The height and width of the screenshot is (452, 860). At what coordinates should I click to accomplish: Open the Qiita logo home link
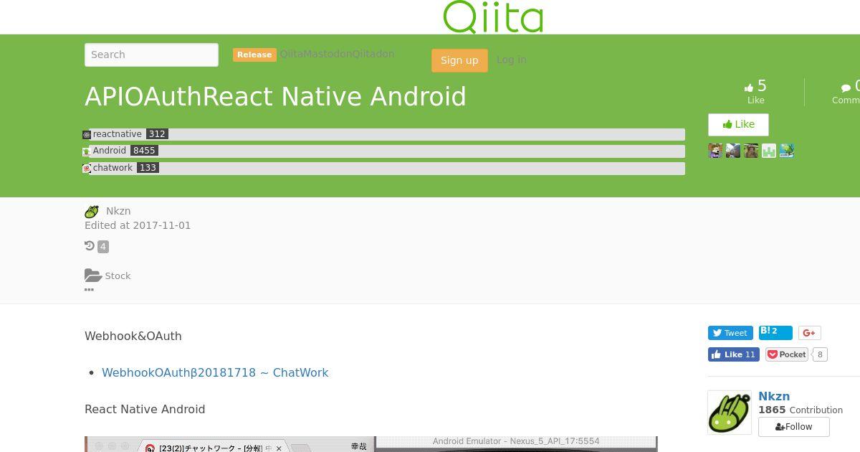(493, 17)
